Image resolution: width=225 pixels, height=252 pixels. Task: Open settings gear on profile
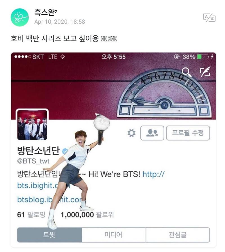click(x=132, y=133)
